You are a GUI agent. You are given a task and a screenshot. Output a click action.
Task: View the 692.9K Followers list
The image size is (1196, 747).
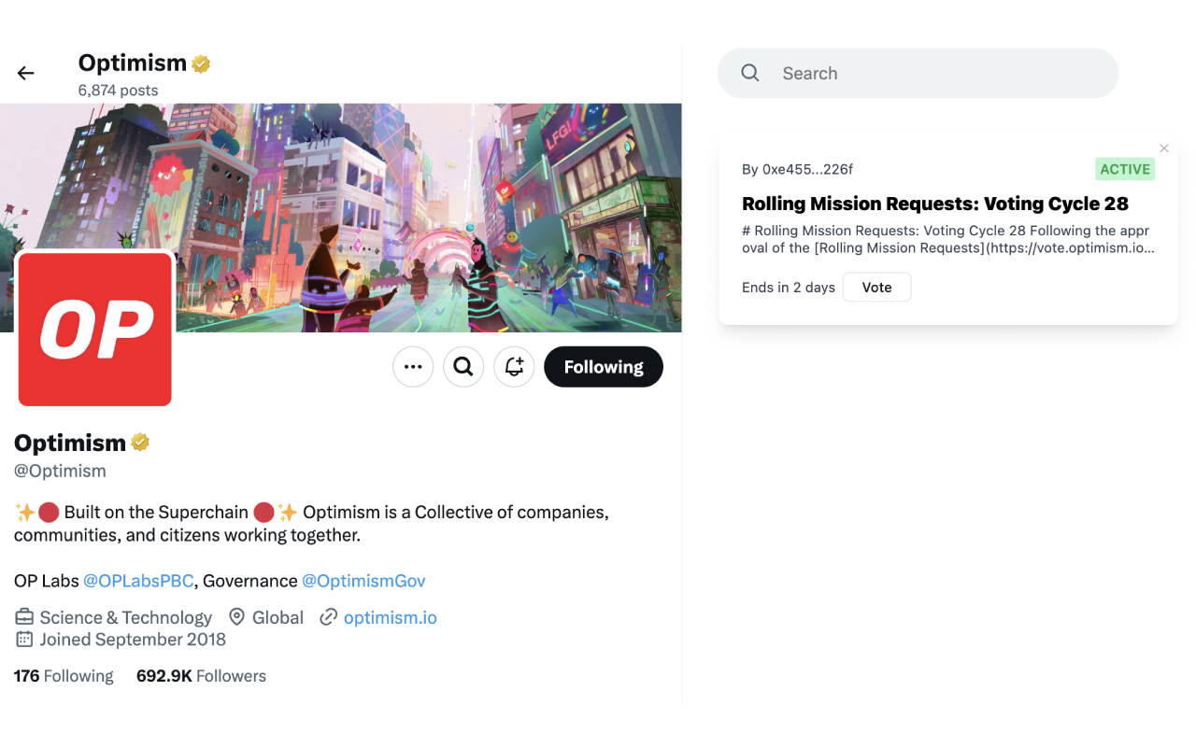pos(201,676)
